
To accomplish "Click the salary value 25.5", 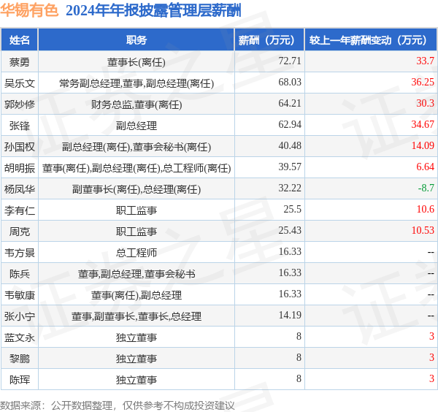I will click(292, 210).
